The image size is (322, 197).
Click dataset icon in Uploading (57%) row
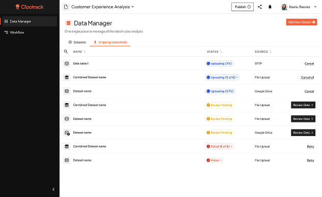(x=67, y=91)
